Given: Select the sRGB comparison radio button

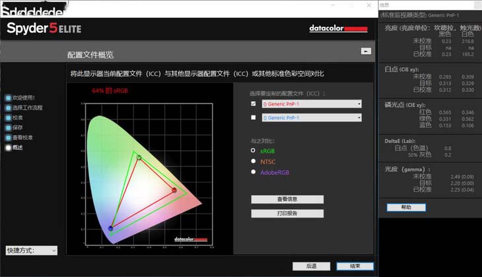Looking at the screenshot, I should (x=253, y=150).
